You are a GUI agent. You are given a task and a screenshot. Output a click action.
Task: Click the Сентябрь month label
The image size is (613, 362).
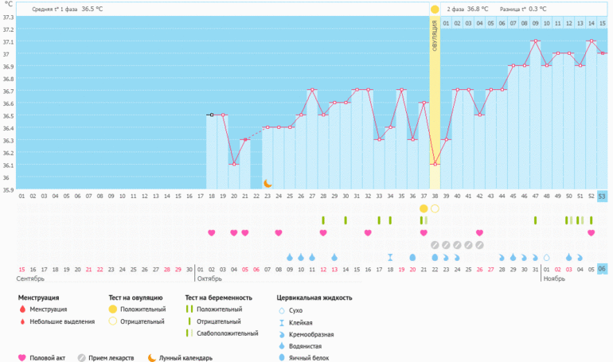tap(32, 279)
